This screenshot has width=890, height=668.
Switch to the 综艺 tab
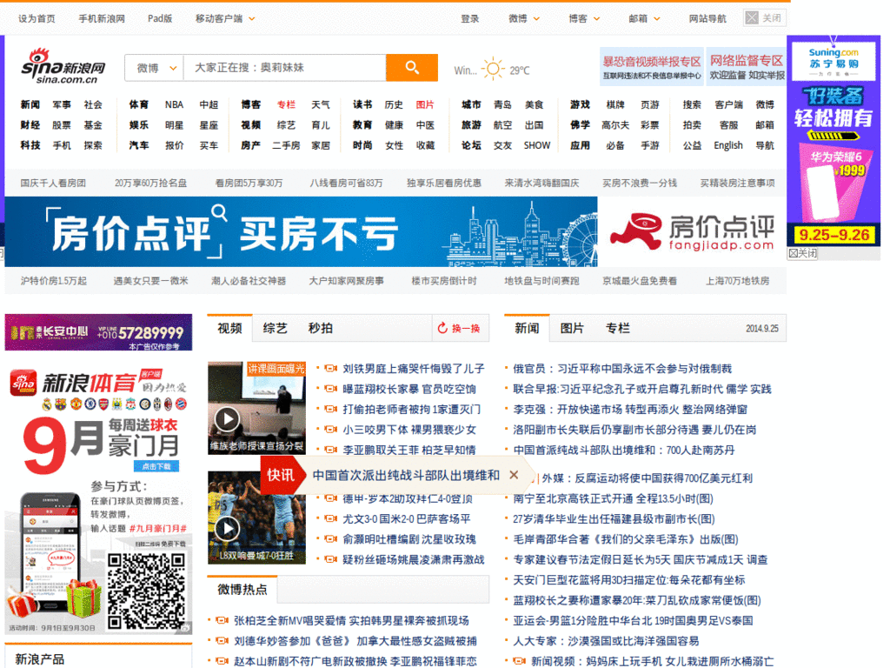276,328
